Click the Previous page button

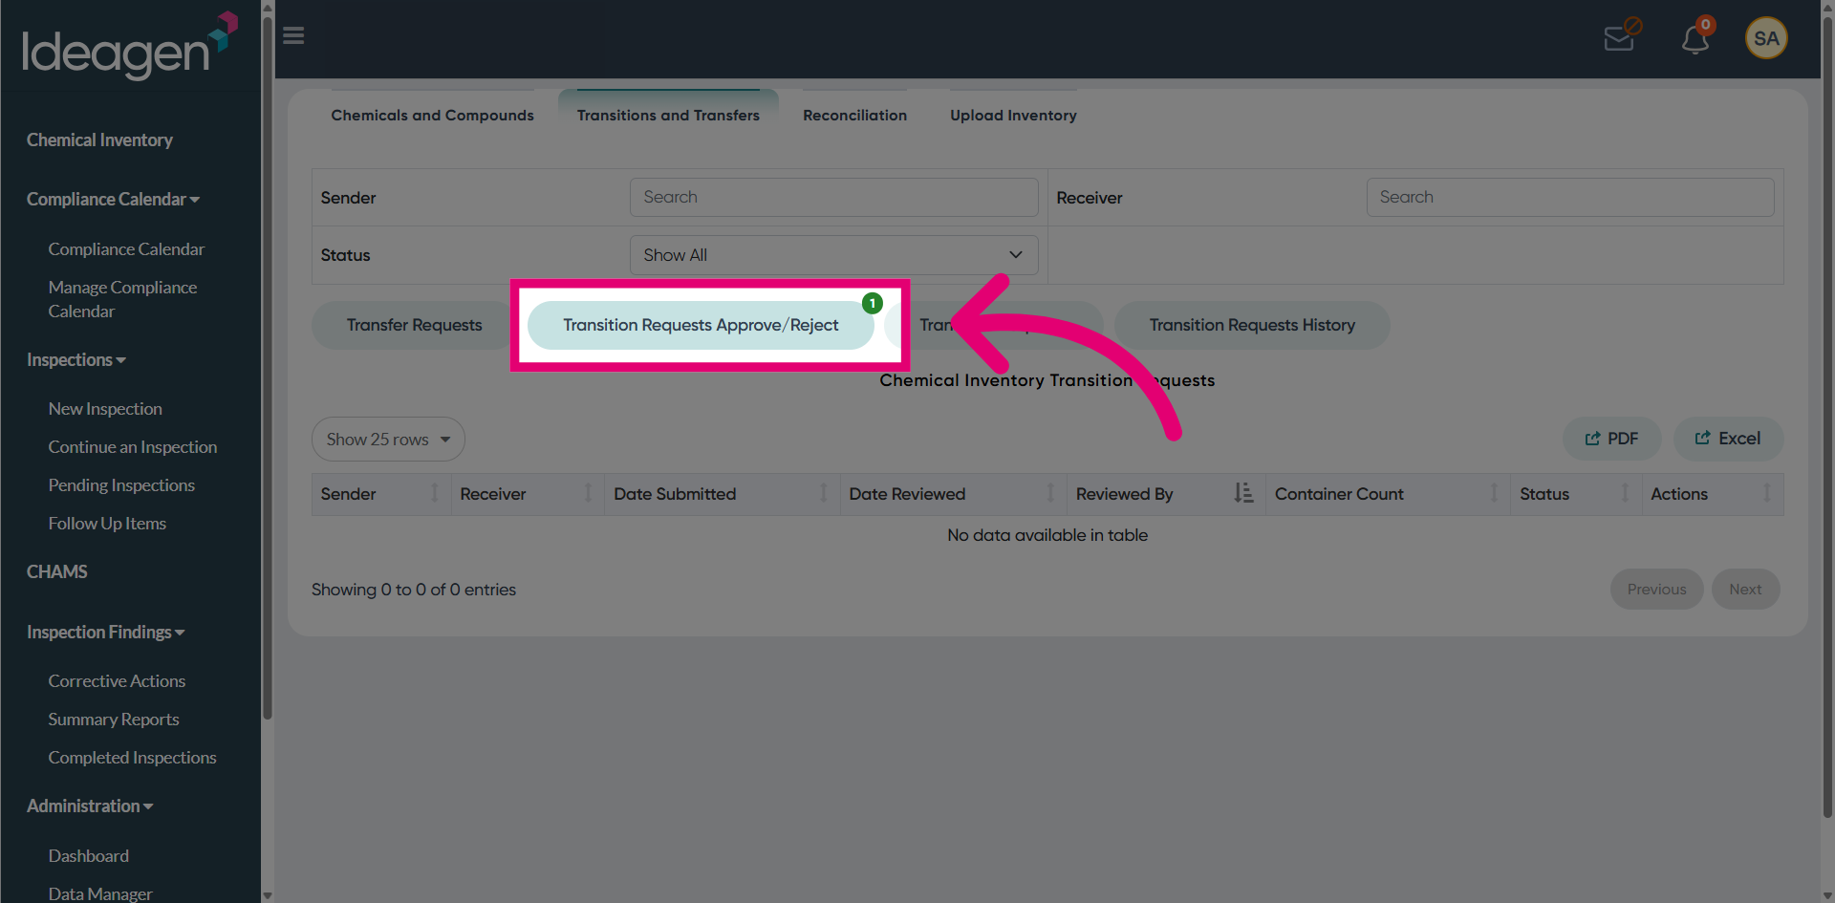click(x=1656, y=590)
